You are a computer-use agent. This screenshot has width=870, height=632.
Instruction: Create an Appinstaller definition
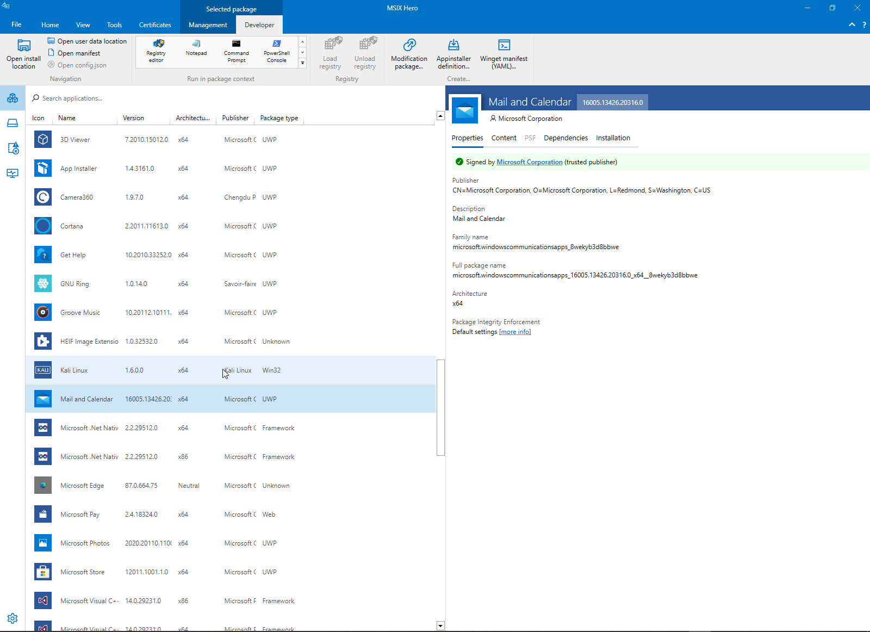(453, 54)
